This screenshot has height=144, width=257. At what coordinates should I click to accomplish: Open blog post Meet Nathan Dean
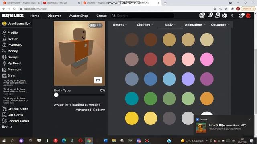pyautogui.click(x=15, y=92)
